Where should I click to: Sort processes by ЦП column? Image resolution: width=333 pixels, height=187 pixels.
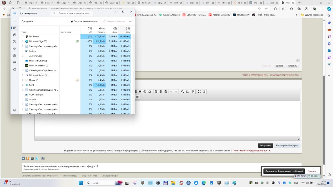87,30
